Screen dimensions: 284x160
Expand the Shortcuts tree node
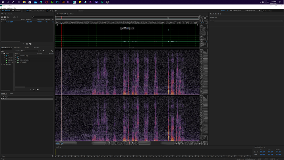pyautogui.click(x=2, y=64)
